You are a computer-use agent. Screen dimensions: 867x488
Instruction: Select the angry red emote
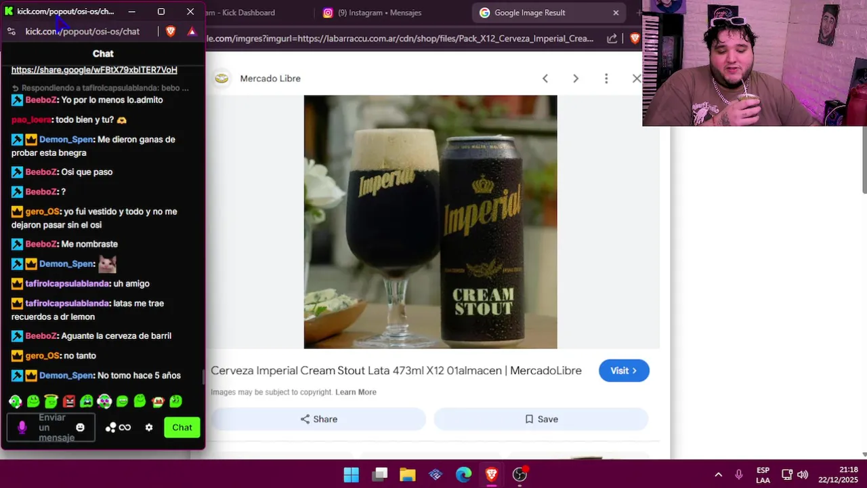[x=68, y=401]
